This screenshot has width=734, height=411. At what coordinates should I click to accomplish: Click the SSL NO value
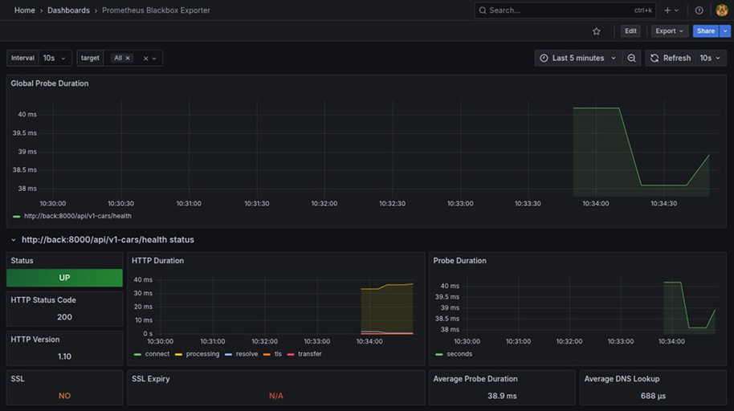64,396
